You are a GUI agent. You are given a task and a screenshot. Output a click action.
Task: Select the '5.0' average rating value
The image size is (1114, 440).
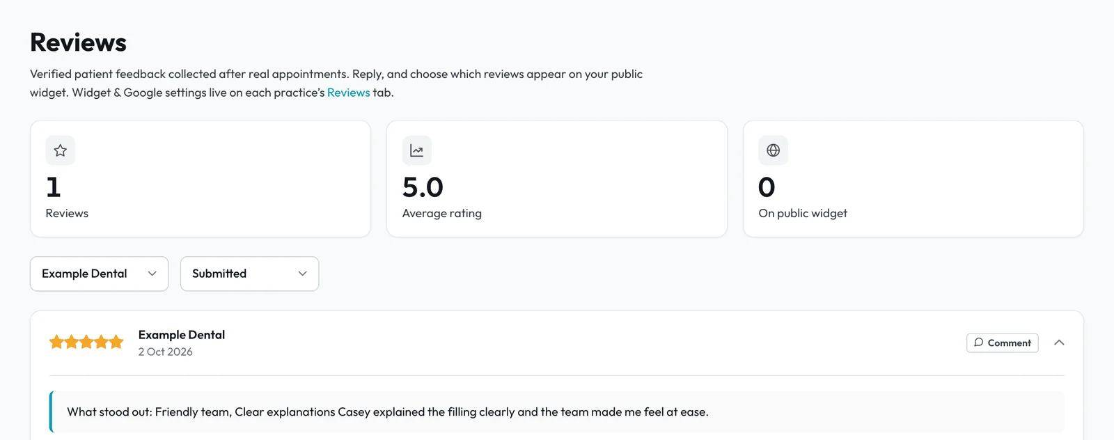[x=423, y=187]
